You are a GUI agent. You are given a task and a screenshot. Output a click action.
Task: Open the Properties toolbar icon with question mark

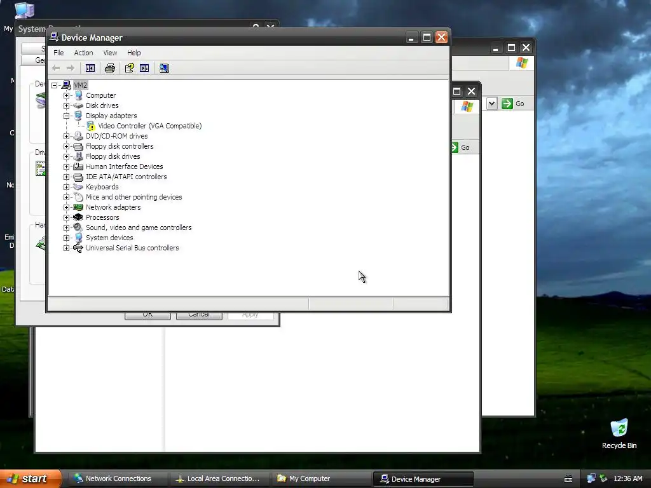(x=130, y=68)
